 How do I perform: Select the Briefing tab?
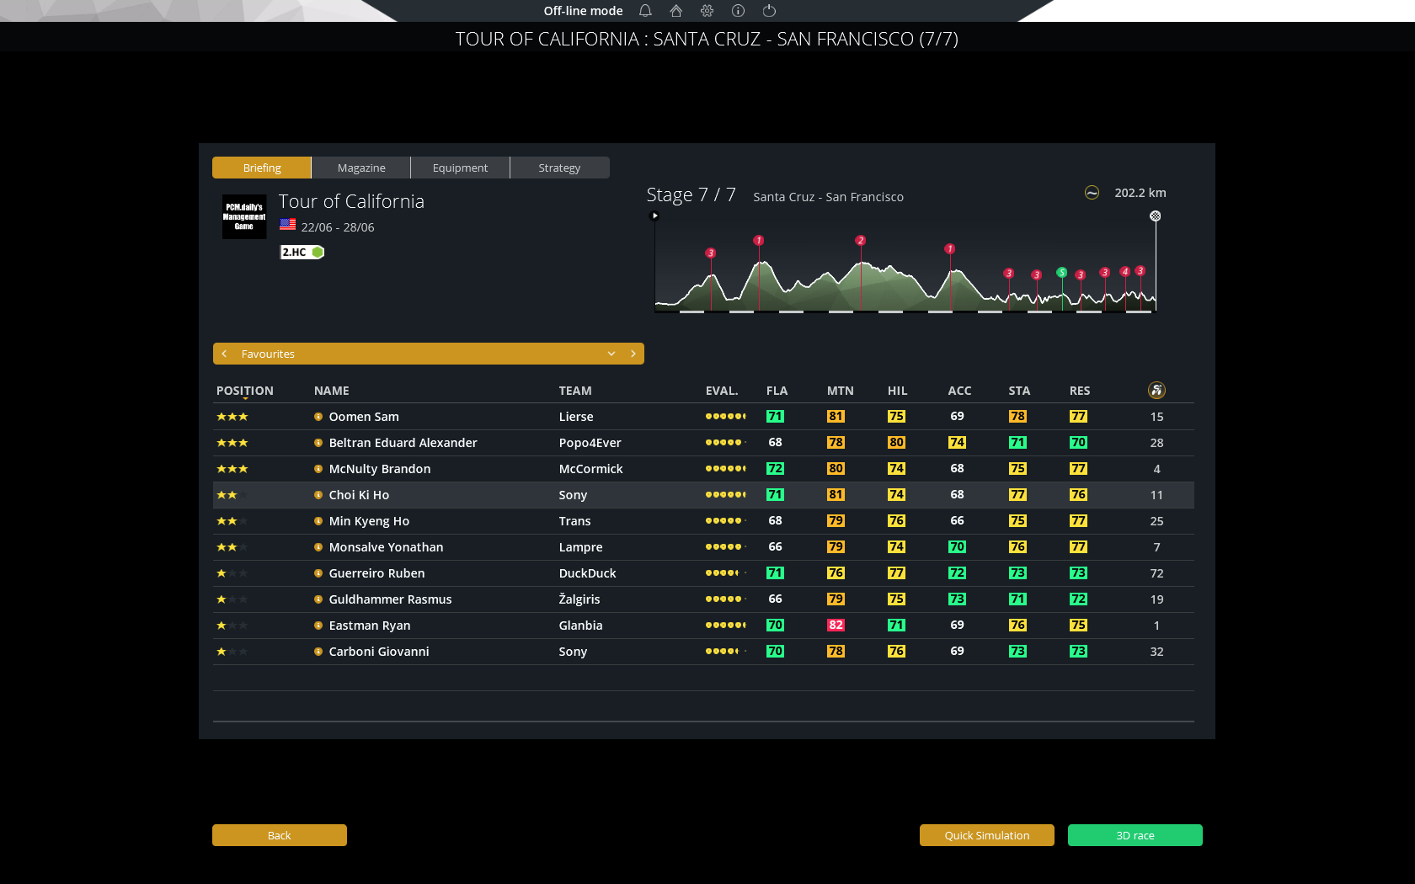[x=262, y=168]
